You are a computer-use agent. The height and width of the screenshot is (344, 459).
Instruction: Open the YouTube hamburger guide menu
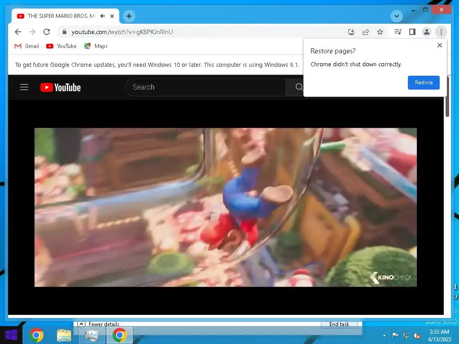click(24, 87)
